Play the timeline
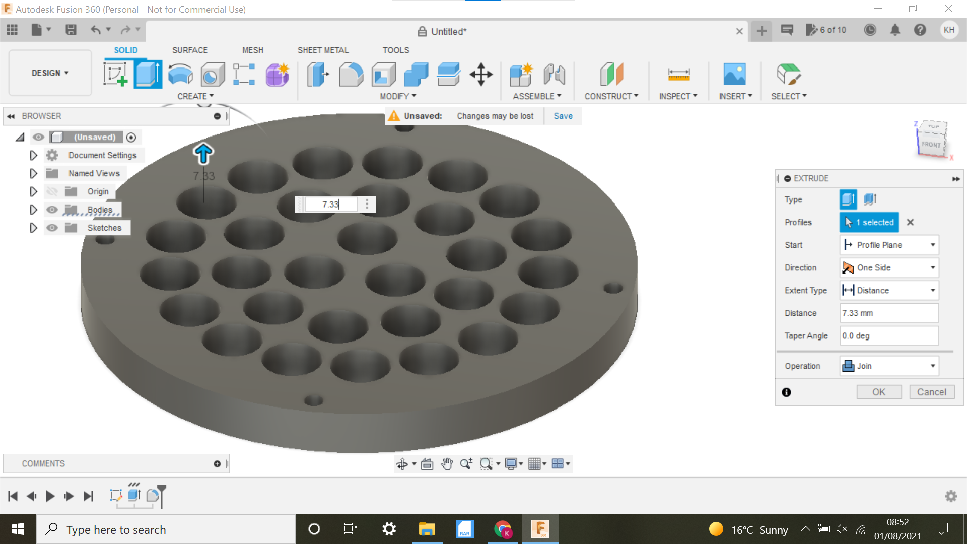 pos(50,496)
